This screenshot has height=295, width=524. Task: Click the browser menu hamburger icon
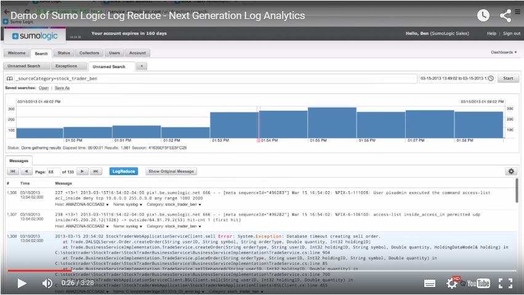click(518, 11)
